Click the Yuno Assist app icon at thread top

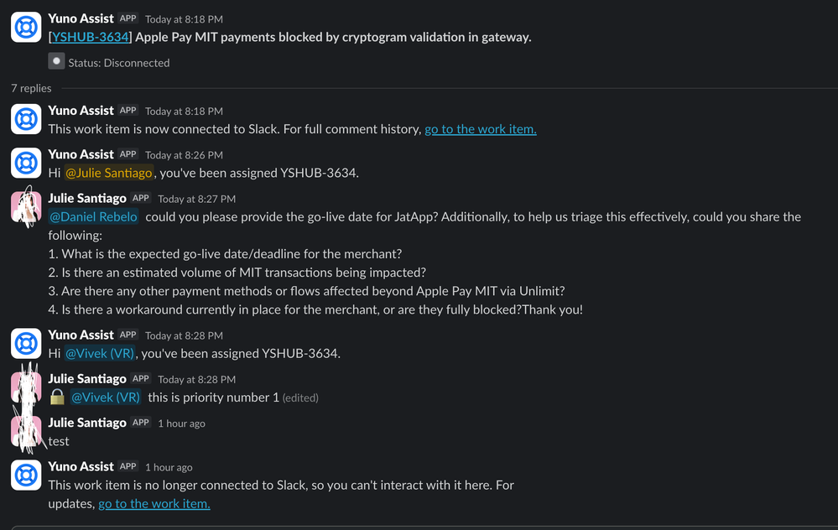coord(25,27)
